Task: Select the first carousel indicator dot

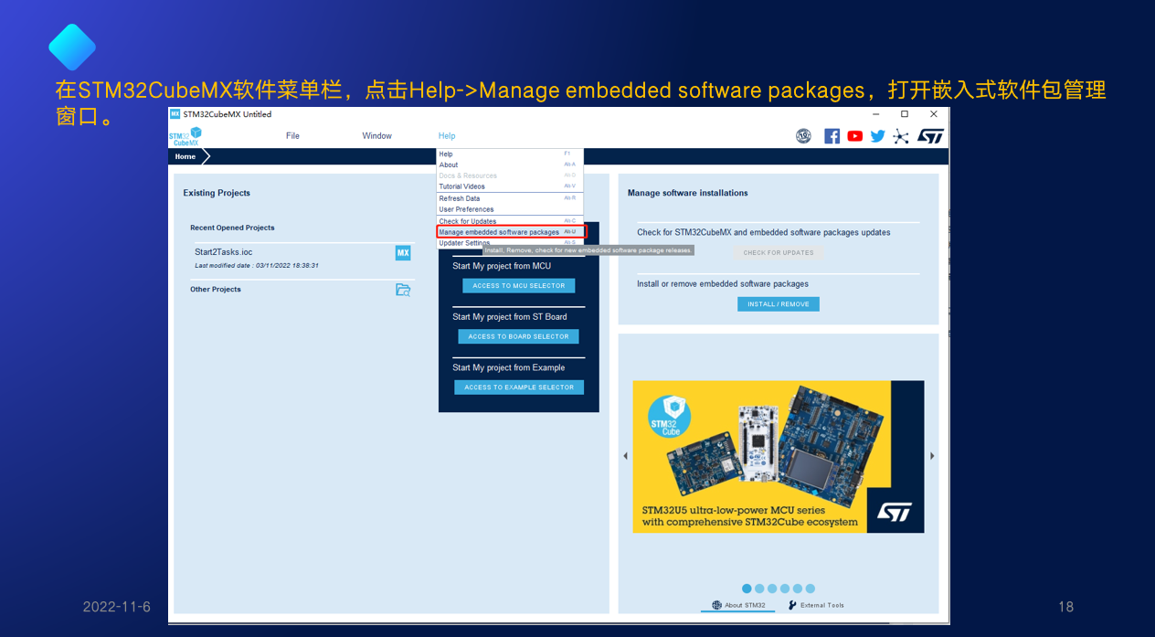Action: coord(747,589)
